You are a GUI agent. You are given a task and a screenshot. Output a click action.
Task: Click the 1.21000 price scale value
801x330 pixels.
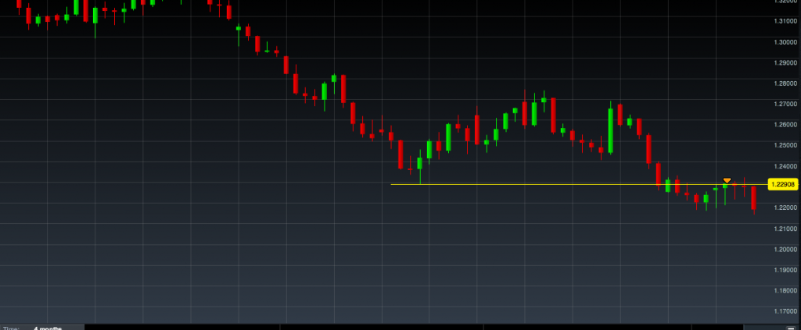784,229
